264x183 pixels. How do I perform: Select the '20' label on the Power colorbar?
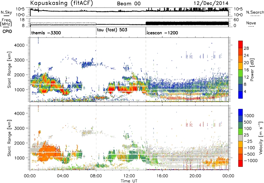tap(246, 63)
